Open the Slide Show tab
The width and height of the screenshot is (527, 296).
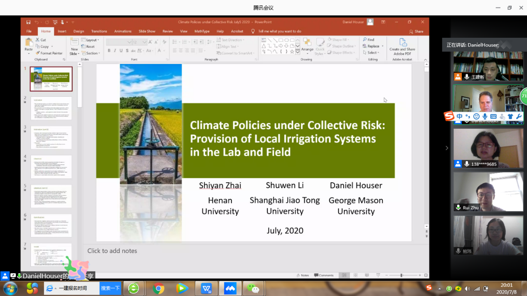pyautogui.click(x=147, y=31)
